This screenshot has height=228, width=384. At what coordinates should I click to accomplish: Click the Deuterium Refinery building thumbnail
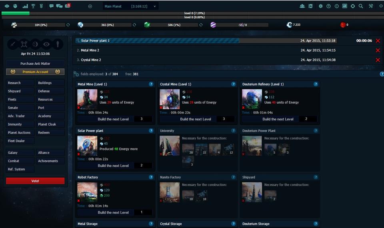[252, 99]
